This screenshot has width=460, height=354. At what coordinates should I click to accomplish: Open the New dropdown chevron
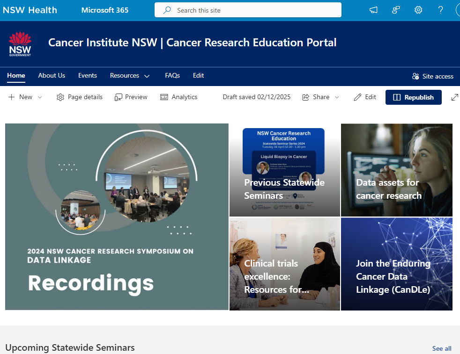(40, 97)
